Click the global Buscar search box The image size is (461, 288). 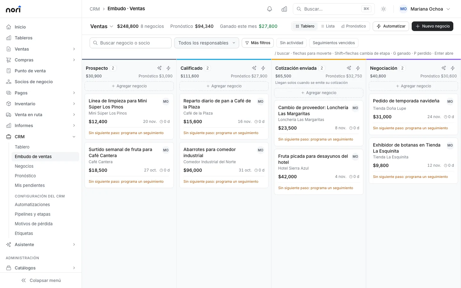[x=334, y=9]
